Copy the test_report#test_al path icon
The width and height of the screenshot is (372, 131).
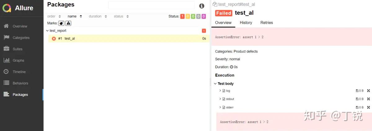pos(215,4)
